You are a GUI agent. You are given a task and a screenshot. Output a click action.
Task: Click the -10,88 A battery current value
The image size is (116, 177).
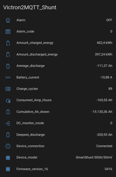(106, 77)
